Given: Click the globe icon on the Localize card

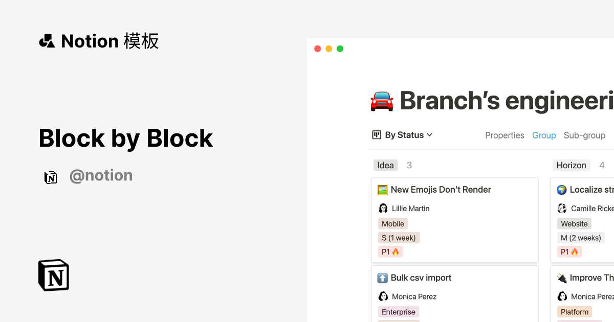Looking at the screenshot, I should coord(562,189).
